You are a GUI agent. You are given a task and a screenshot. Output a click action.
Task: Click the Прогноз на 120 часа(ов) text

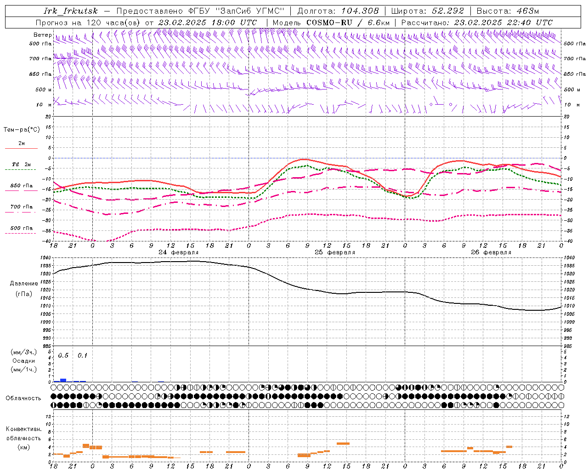88,22
